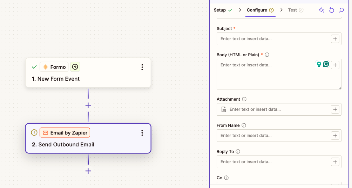
Task: Click the chevron between Configure and Test
Action: 281,10
